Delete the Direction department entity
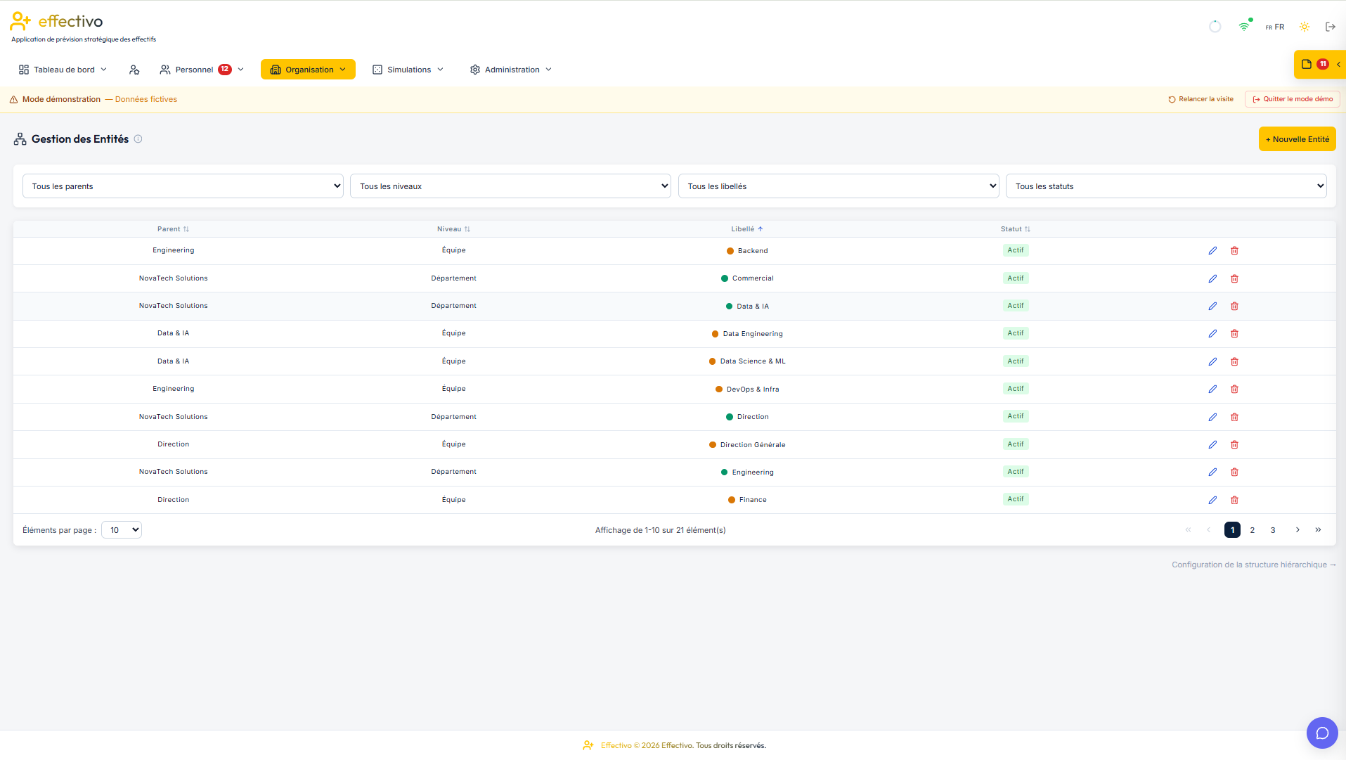1346x760 pixels. pos(1234,417)
